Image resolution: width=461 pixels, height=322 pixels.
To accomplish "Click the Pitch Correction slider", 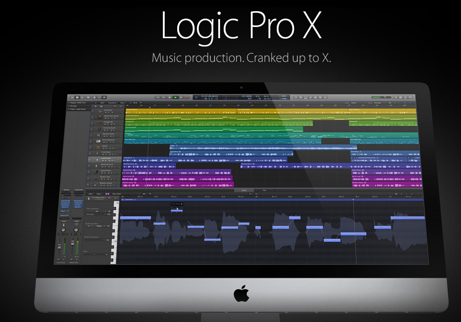I will click(x=95, y=240).
